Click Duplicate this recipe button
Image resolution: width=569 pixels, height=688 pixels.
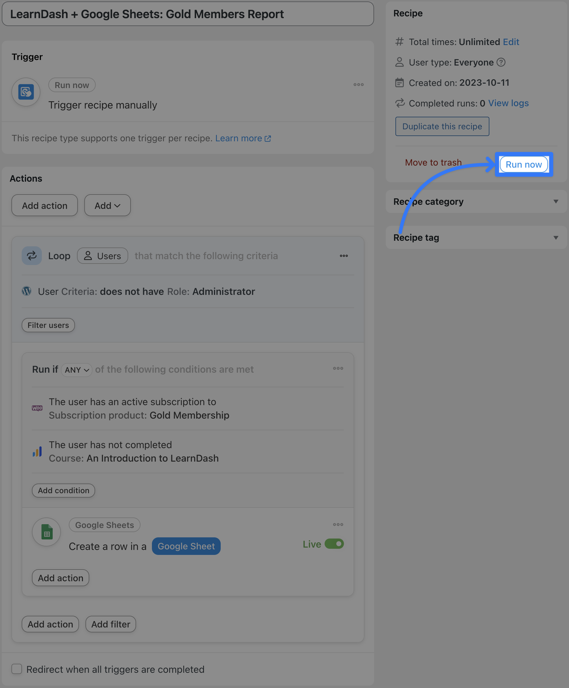pyautogui.click(x=442, y=126)
